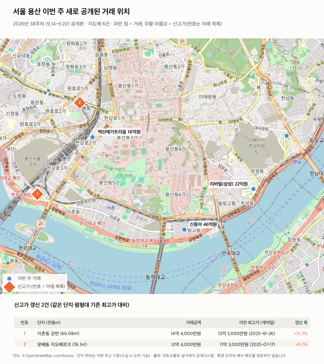Click the 리버빌(삼성) 22억원 price label

(x=229, y=184)
